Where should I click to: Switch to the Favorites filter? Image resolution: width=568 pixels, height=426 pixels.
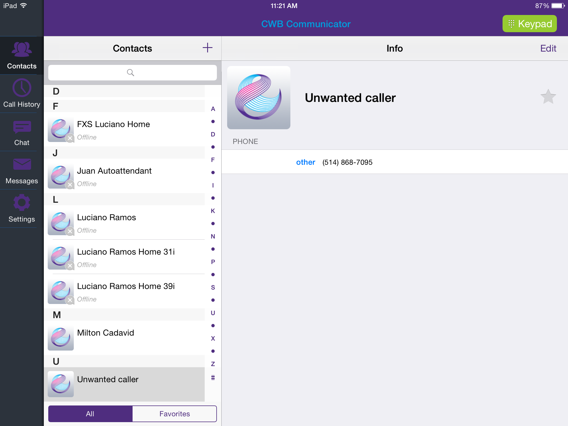pyautogui.click(x=174, y=414)
